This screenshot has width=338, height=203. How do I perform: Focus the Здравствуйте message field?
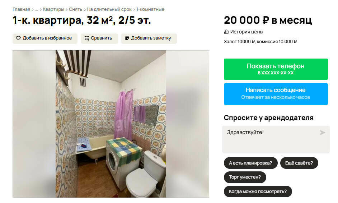pyautogui.click(x=276, y=139)
